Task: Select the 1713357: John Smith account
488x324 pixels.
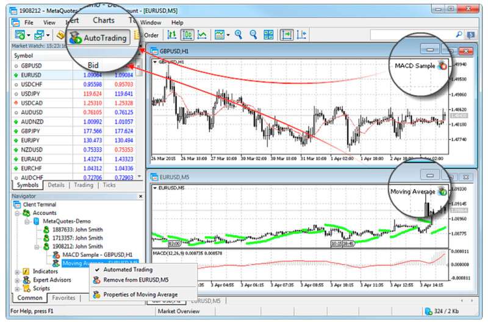Action: 77,238
